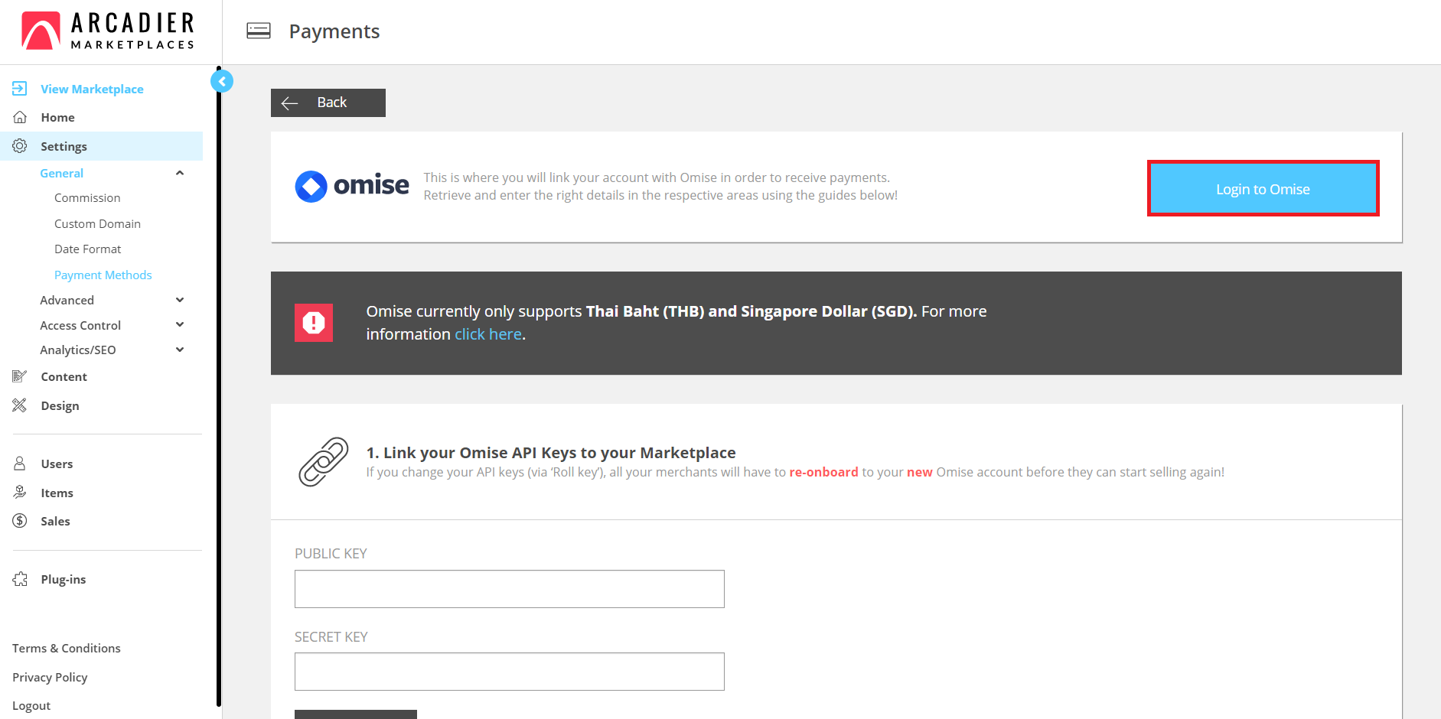Open Advanced settings group
The image size is (1441, 719).
(67, 300)
